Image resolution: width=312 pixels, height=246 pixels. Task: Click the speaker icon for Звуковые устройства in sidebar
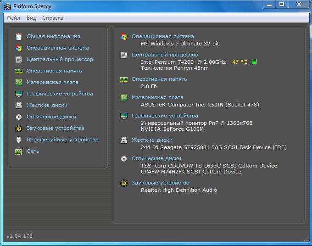coord(18,128)
